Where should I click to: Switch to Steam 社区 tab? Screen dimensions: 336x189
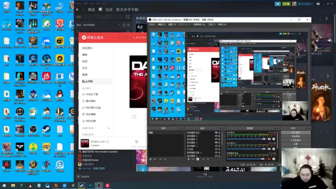109,10
